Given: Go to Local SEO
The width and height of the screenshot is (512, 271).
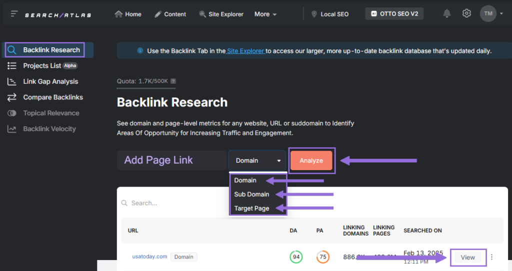Looking at the screenshot, I should pyautogui.click(x=330, y=14).
